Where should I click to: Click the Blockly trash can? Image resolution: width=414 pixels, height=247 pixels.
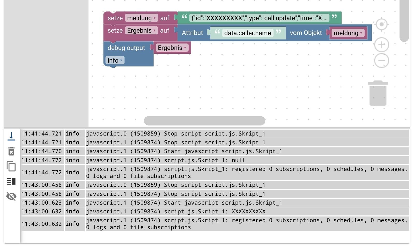[378, 93]
